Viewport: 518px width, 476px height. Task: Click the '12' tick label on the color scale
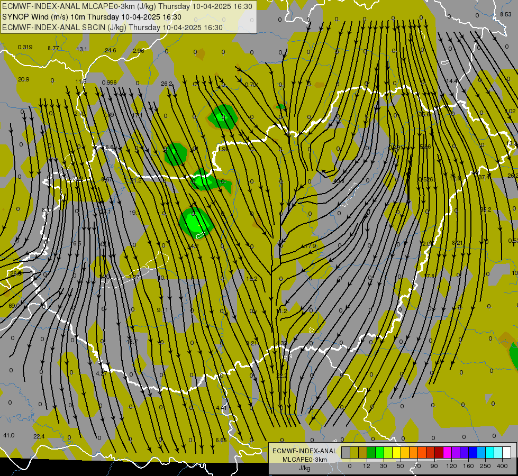[x=367, y=466]
